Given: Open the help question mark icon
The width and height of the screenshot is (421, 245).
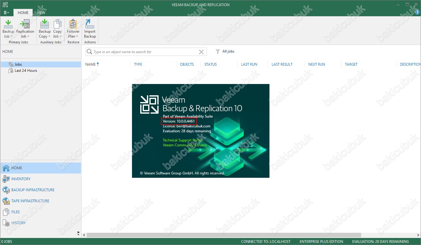Looking at the screenshot, I should pyautogui.click(x=417, y=13).
